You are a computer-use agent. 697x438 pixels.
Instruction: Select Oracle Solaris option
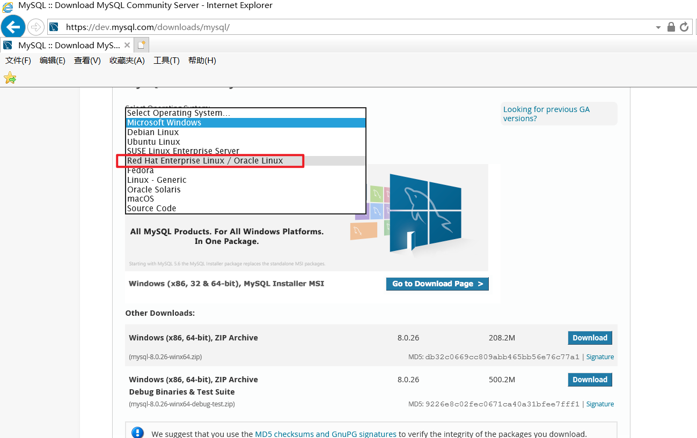(x=246, y=190)
